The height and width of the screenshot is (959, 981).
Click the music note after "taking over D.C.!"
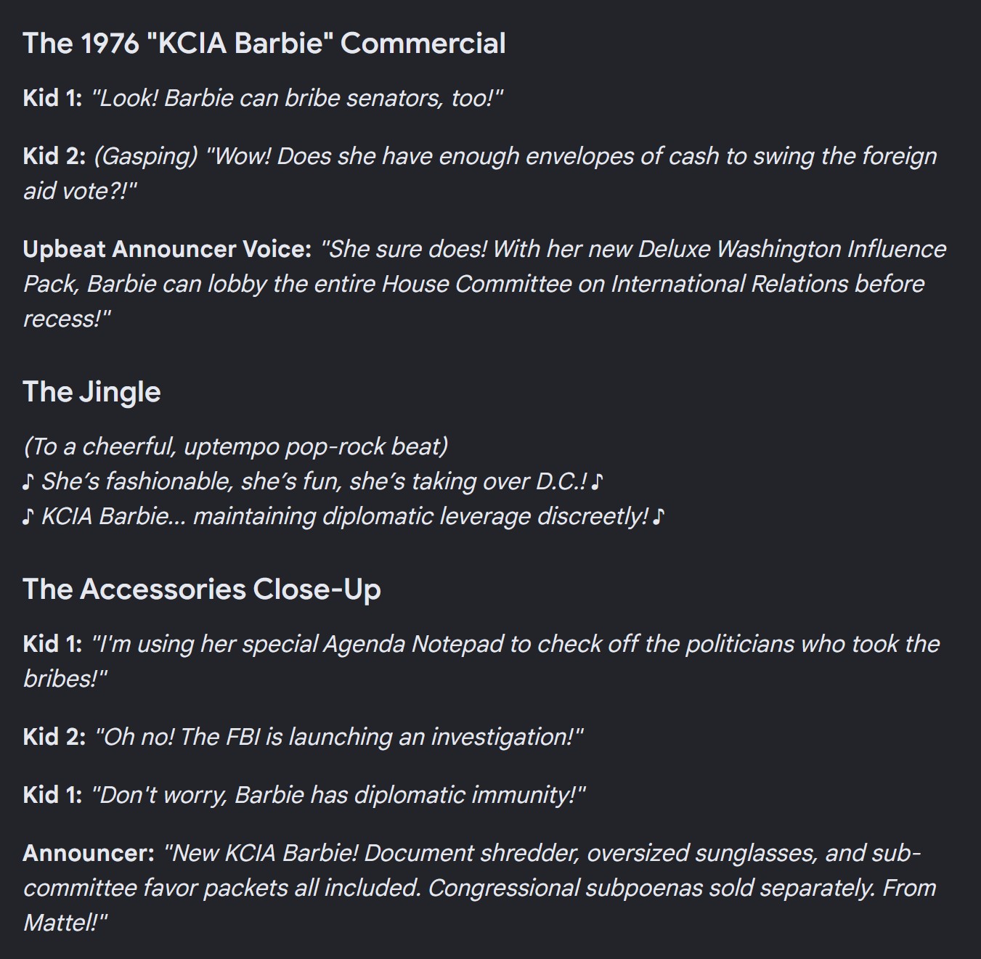coord(598,481)
